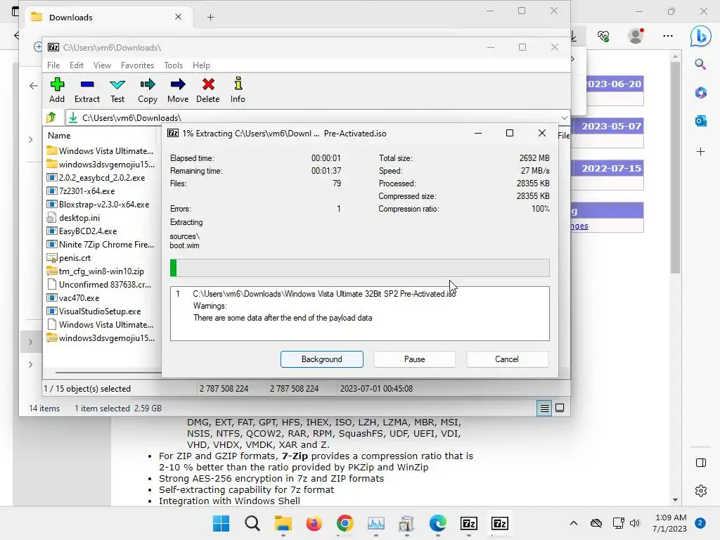Click the Extract toolbar icon
This screenshot has height=540, width=720.
86,90
